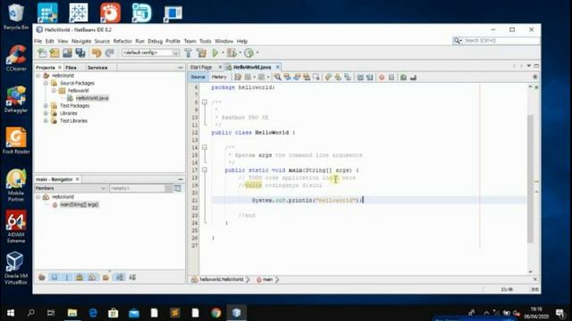
Task: Toggle Sort by Source in Navigator
Action: [132, 277]
